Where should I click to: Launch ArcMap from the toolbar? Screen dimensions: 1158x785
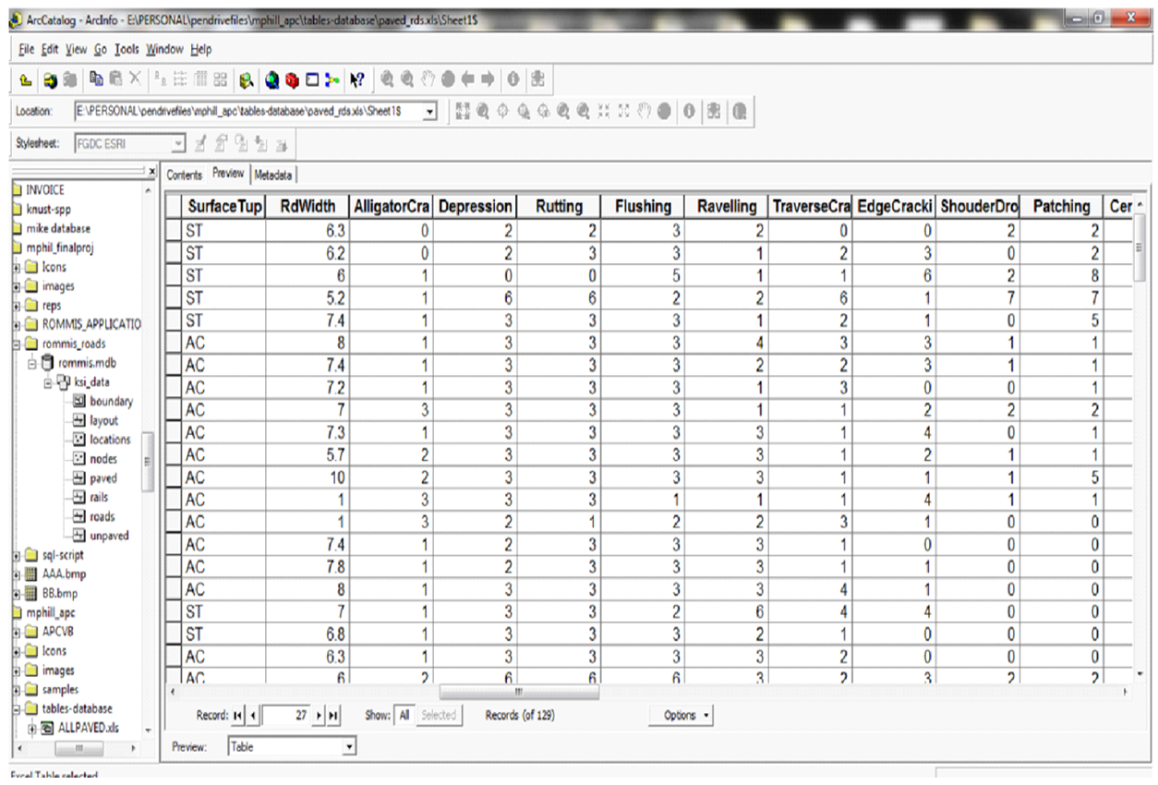(x=273, y=79)
